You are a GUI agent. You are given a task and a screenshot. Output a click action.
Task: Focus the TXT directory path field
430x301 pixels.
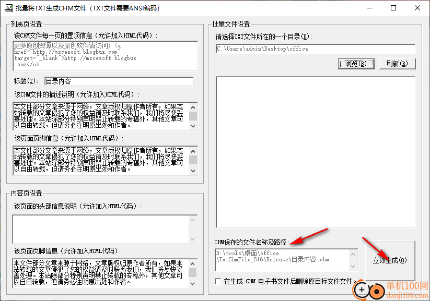[x=316, y=49]
